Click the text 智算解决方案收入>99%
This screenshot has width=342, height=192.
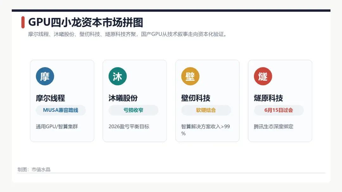coord(206,130)
